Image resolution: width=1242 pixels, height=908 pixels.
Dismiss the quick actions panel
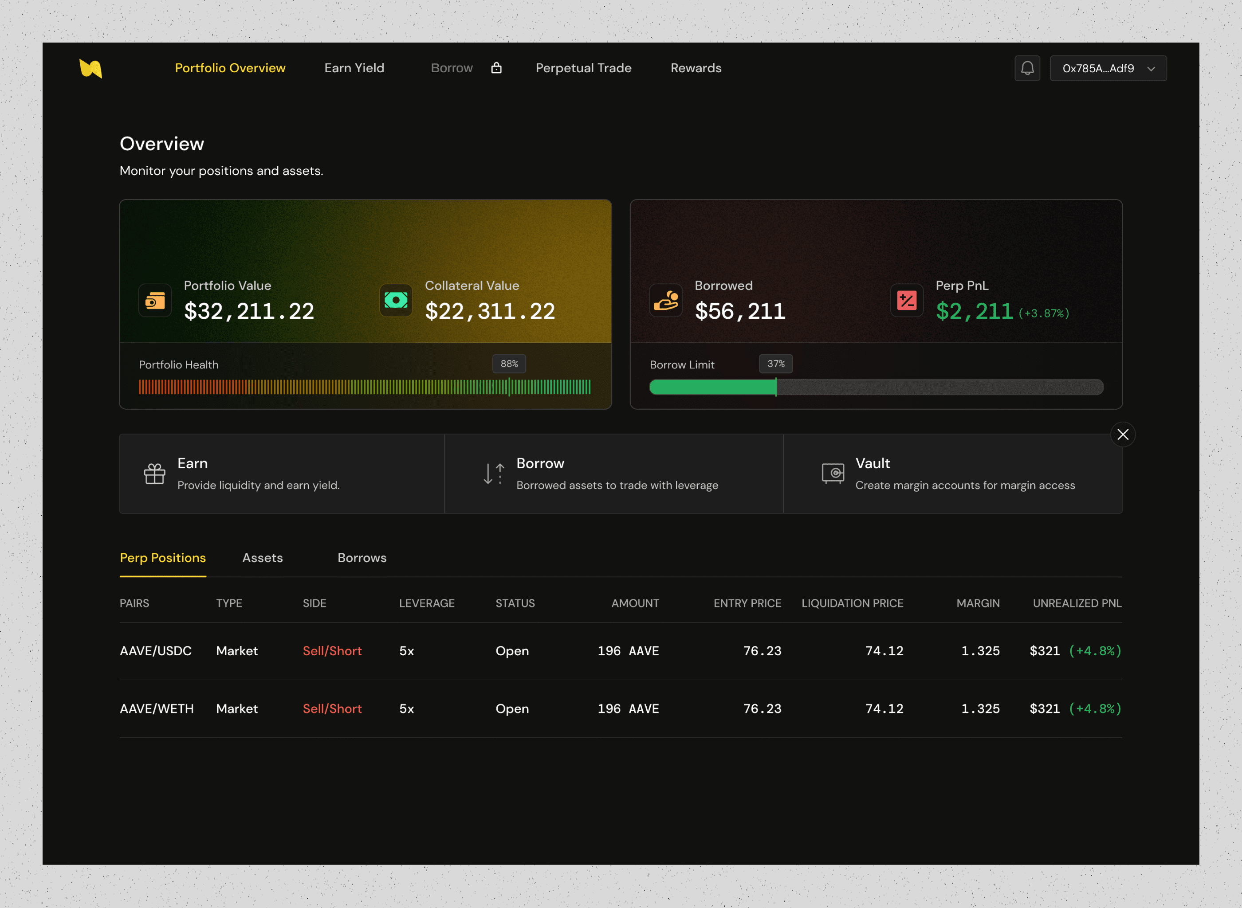click(x=1123, y=434)
